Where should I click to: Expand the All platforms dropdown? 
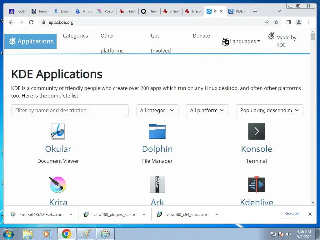[x=207, y=110]
